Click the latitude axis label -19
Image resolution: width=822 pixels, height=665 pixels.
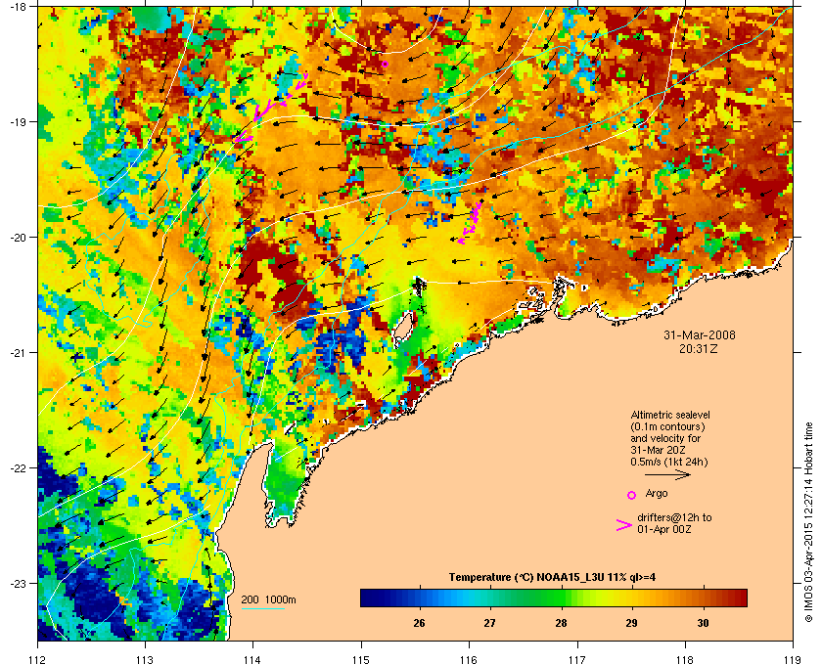(x=17, y=121)
